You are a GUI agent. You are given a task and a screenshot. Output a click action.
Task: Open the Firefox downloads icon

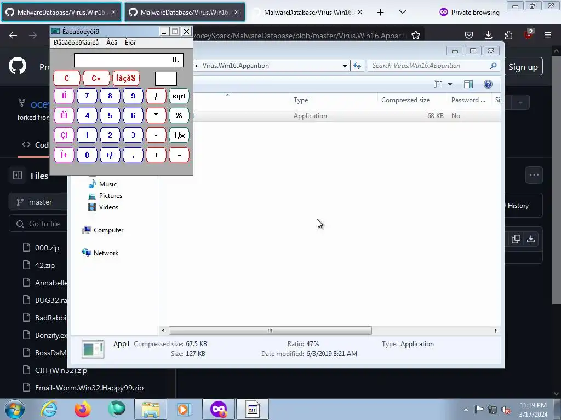coord(488,35)
